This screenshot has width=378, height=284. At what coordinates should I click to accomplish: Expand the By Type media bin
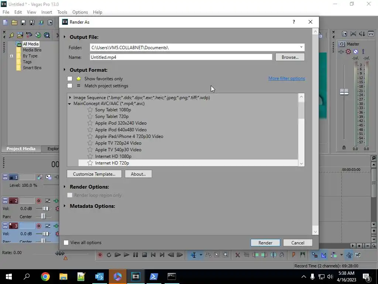11,56
